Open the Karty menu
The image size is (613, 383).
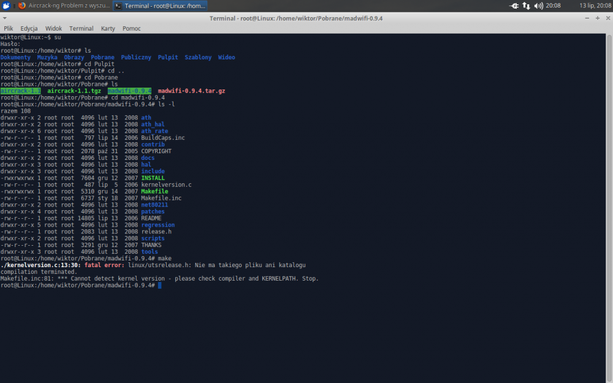[x=108, y=29]
